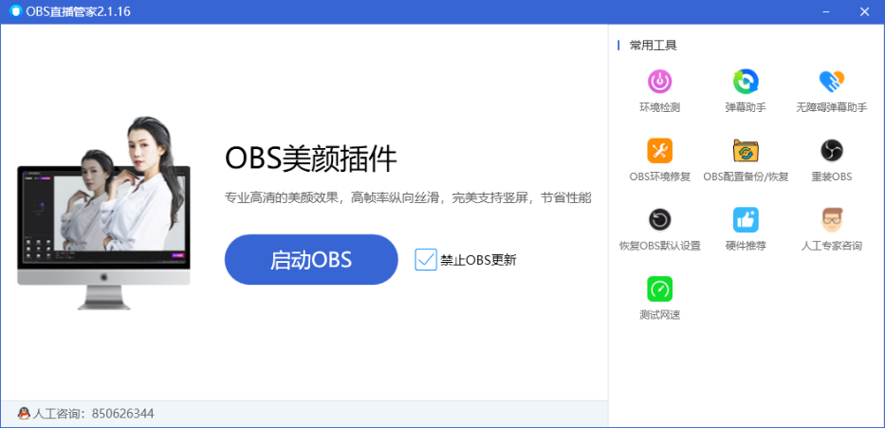Click the beauty plugin monitor preview image
Image resolution: width=885 pixels, height=429 pixels.
tap(103, 213)
